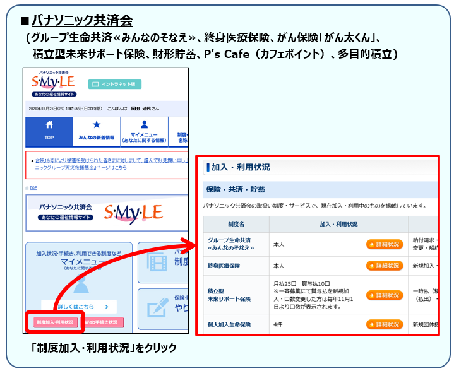Click the pencil-and-paper icon on the 保険 card
Image resolution: width=454 pixels, height=371 pixels.
click(158, 308)
